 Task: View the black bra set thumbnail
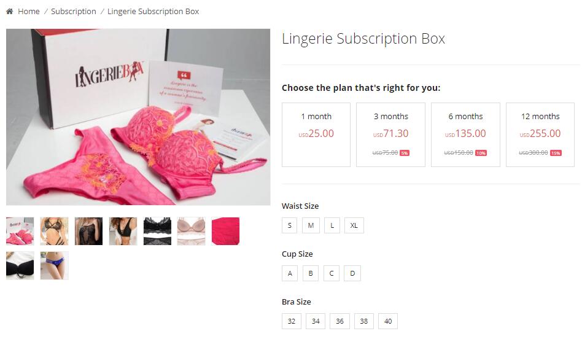coord(157,232)
